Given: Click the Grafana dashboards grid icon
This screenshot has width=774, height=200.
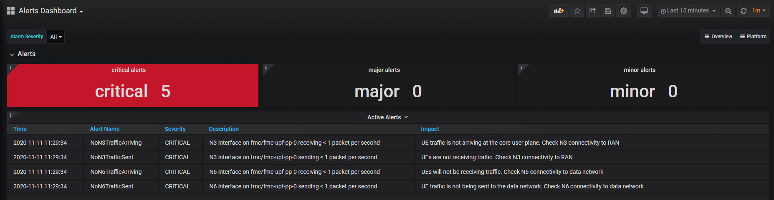Looking at the screenshot, I should [11, 10].
